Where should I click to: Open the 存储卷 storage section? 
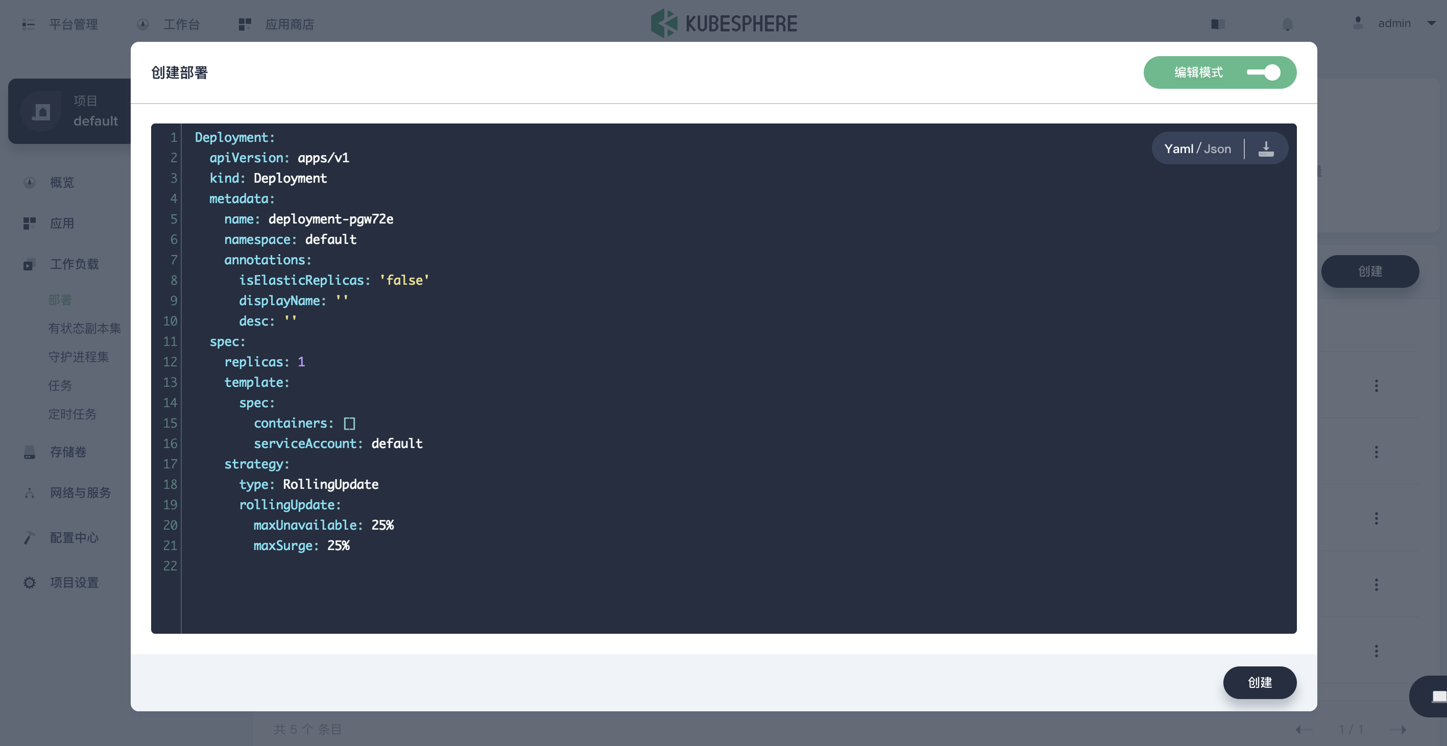tap(67, 452)
